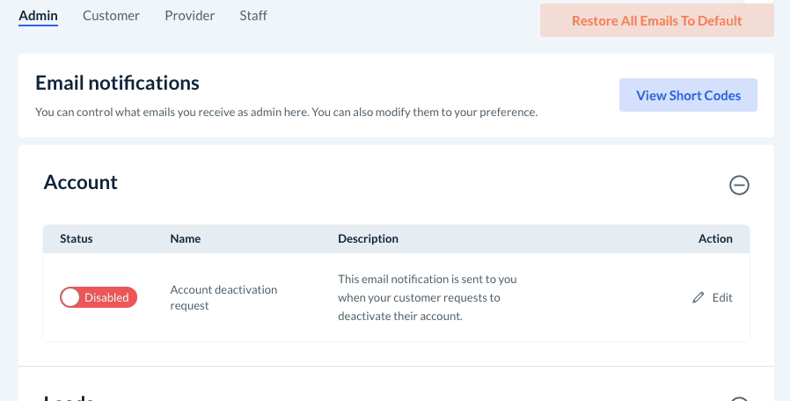
Task: Click the Action column header
Action: pyautogui.click(x=715, y=239)
